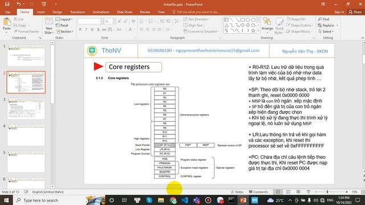Click the zoom out minus button
Screen dimensions: 365x205
pos(316,192)
